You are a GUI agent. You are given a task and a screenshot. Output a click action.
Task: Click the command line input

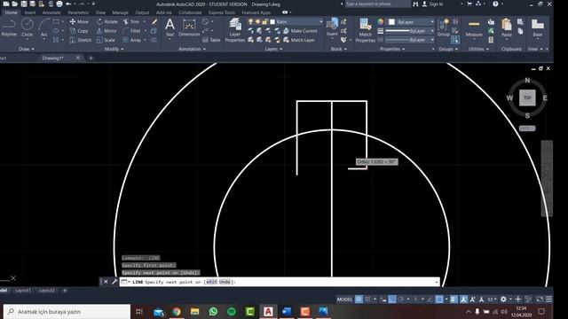point(280,282)
